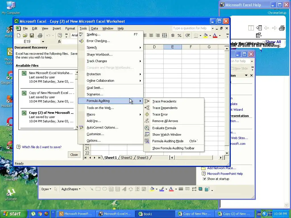Open the AutoShapes dropdown in PowerPoint
Screen dimensions: 291x218
71,189
